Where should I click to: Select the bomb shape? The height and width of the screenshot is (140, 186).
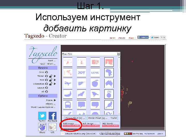click(x=109, y=94)
